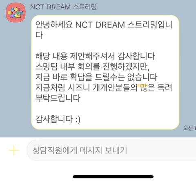Screen dimensions: 196x183
Task: Focus the 상담직원에게 메시지 보내기 input field
Action: click(x=111, y=150)
